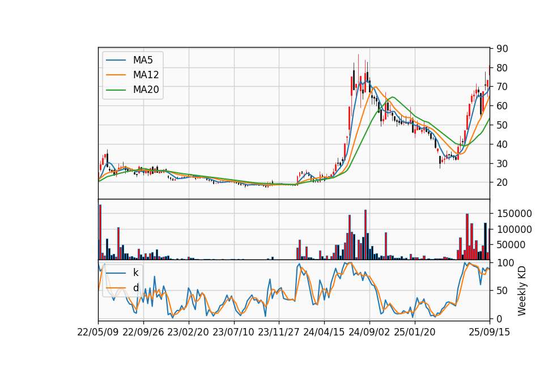
Task: Click the 25/01/20 date label
Action: (415, 332)
